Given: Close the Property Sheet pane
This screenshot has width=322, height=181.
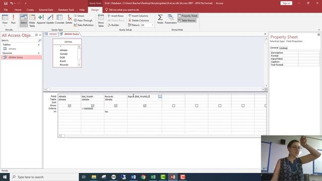Looking at the screenshot, I should coord(318,35).
